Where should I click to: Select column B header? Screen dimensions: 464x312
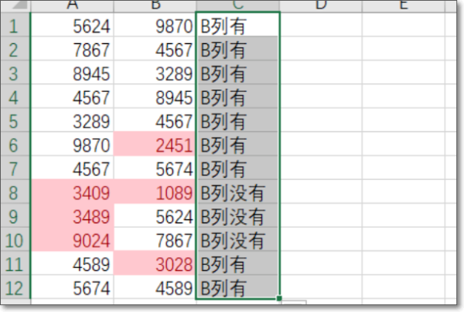[x=155, y=6]
